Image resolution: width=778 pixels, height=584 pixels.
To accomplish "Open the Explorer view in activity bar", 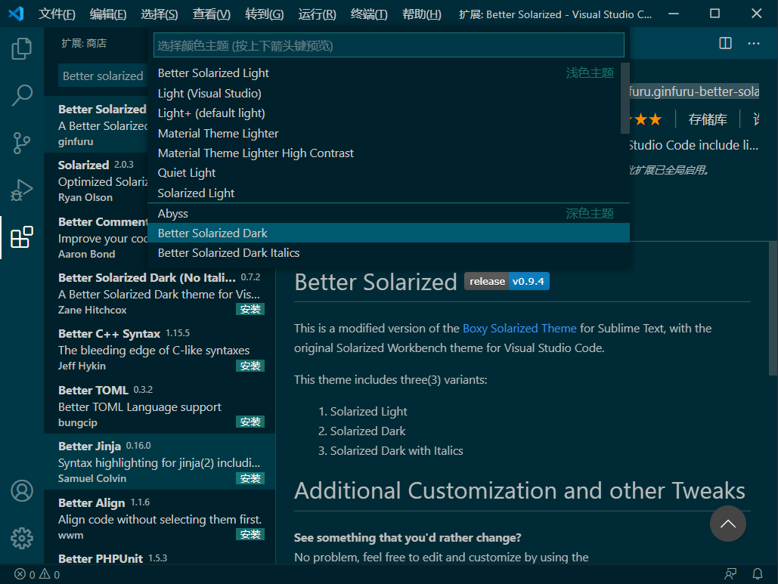I will 22,48.
